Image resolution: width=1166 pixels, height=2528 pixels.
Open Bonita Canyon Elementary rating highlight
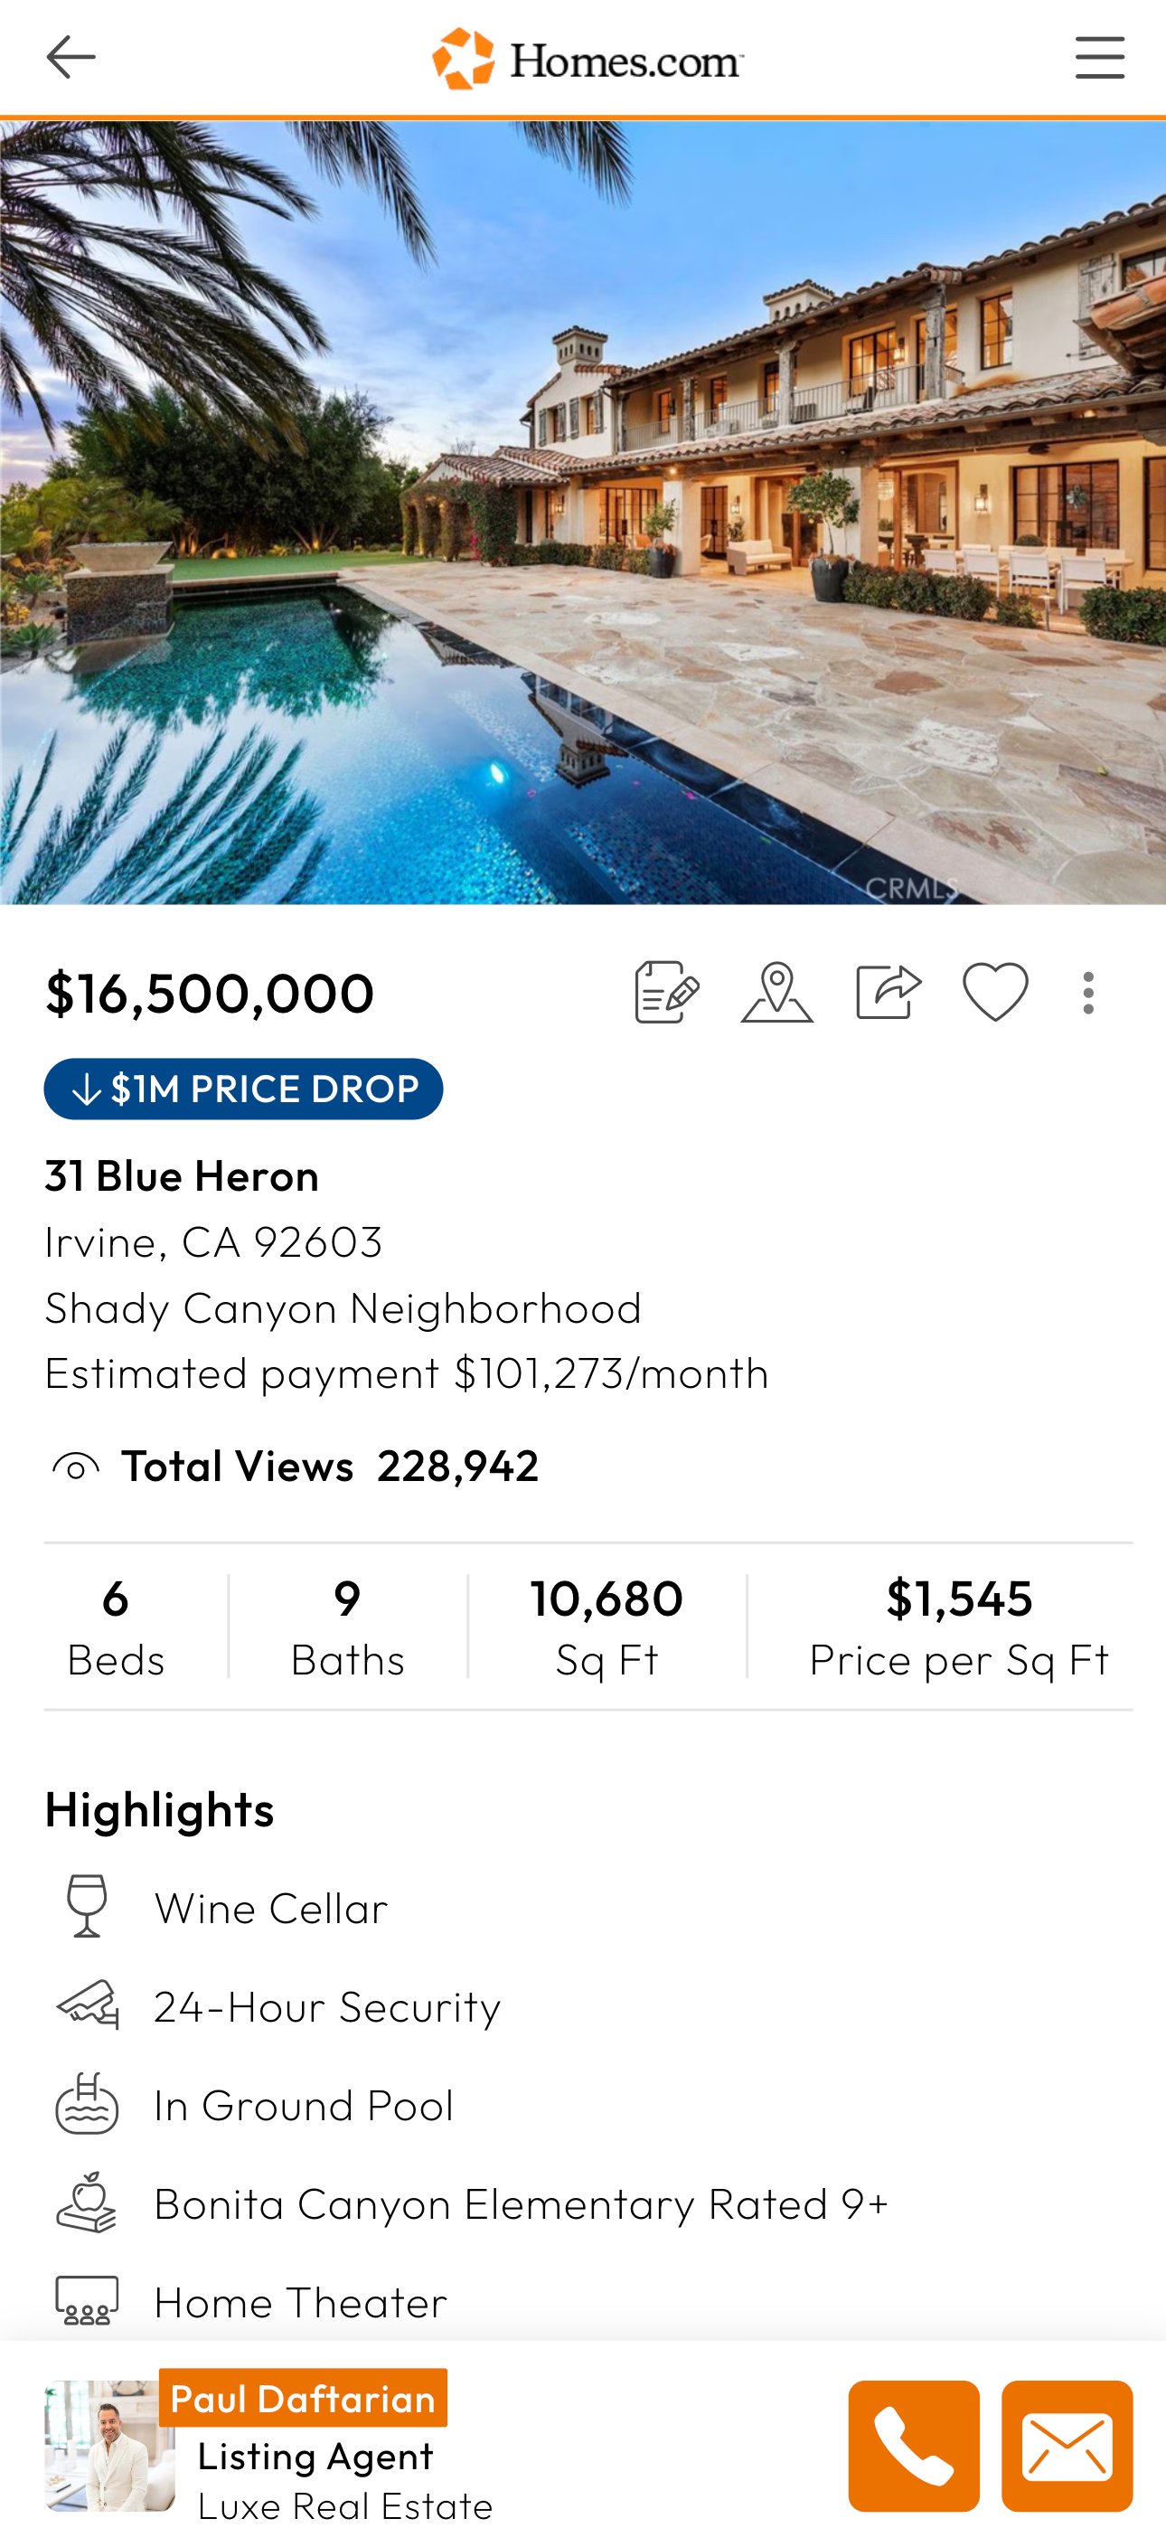[x=522, y=2203]
